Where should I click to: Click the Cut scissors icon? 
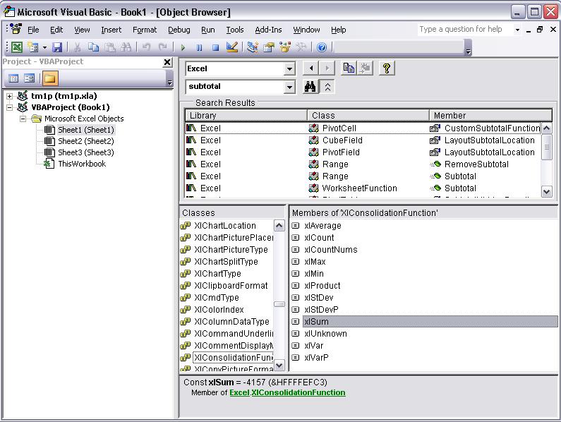[77, 47]
